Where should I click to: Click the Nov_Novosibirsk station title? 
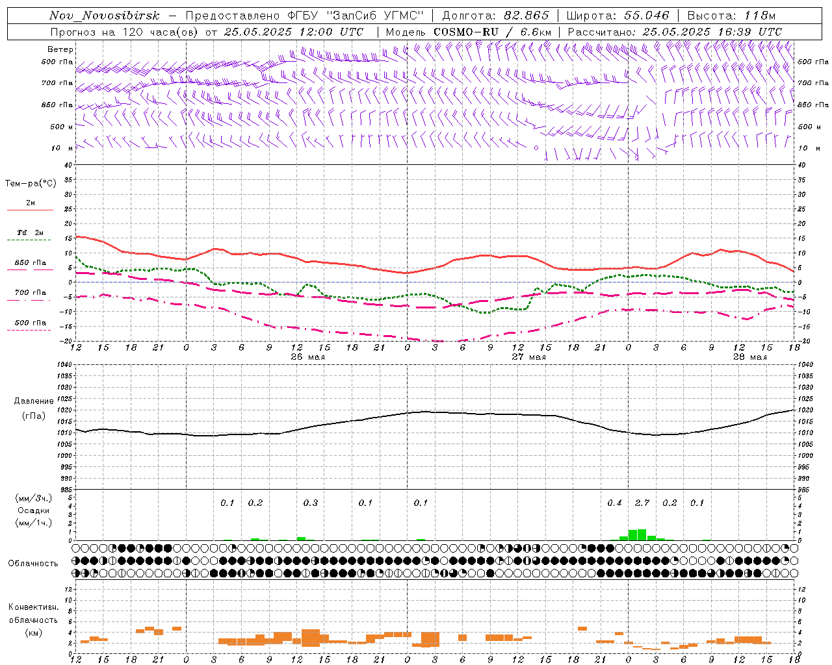click(x=105, y=16)
